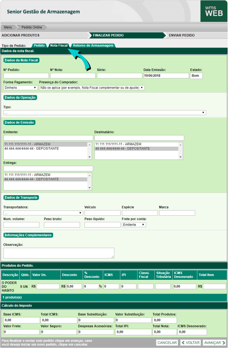The height and width of the screenshot is (352, 231).
Task: Click the Data Emissão date field
Action: pos(166,75)
